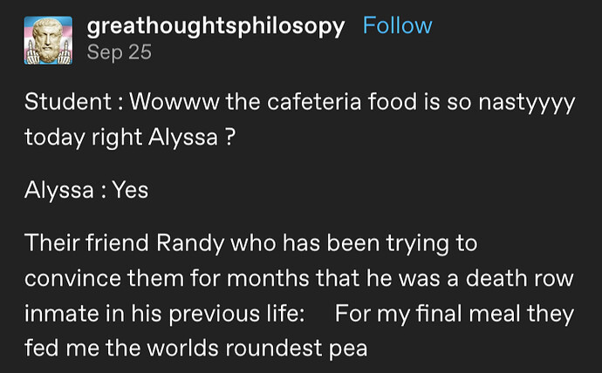Image resolution: width=602 pixels, height=373 pixels.
Task: Click the 'inmate in his previous life:' text
Action: 164,314
